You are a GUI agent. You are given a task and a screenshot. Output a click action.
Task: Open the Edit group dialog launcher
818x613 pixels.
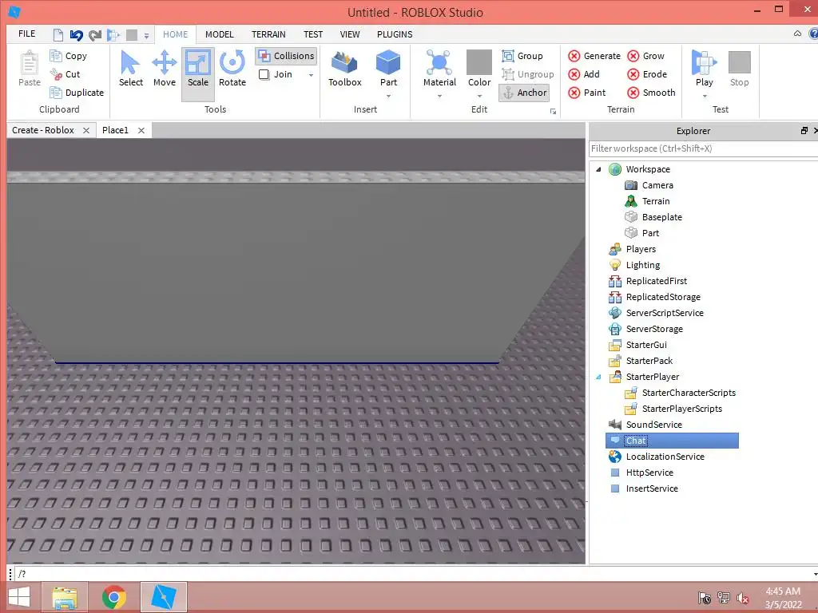pos(553,112)
